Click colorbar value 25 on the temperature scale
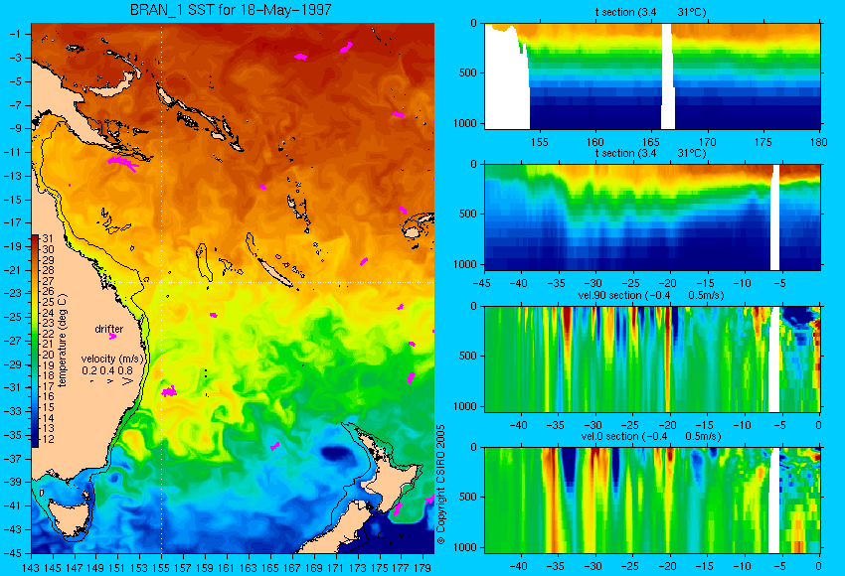Screen dimensions: 845x576 click(48, 302)
